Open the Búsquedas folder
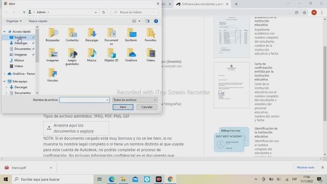 pyautogui.click(x=53, y=35)
